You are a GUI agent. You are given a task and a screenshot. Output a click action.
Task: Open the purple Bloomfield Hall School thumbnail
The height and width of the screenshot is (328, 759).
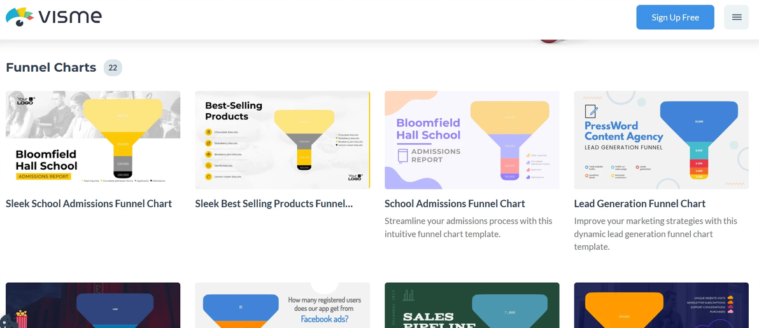click(x=472, y=140)
